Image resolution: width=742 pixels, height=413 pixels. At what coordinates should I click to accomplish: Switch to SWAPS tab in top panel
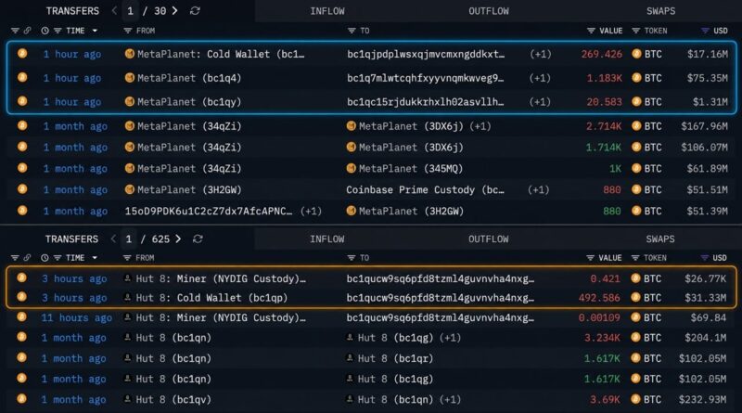click(x=660, y=11)
